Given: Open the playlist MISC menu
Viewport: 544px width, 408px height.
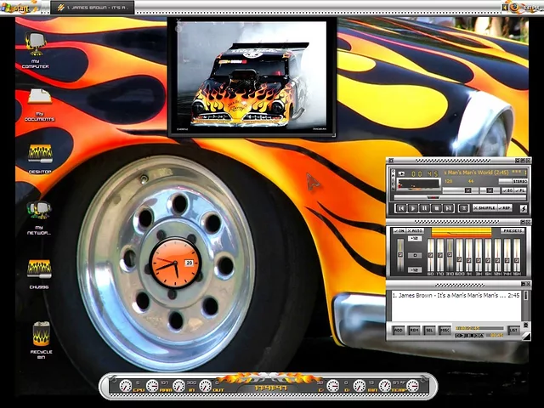Looking at the screenshot, I should (x=445, y=330).
